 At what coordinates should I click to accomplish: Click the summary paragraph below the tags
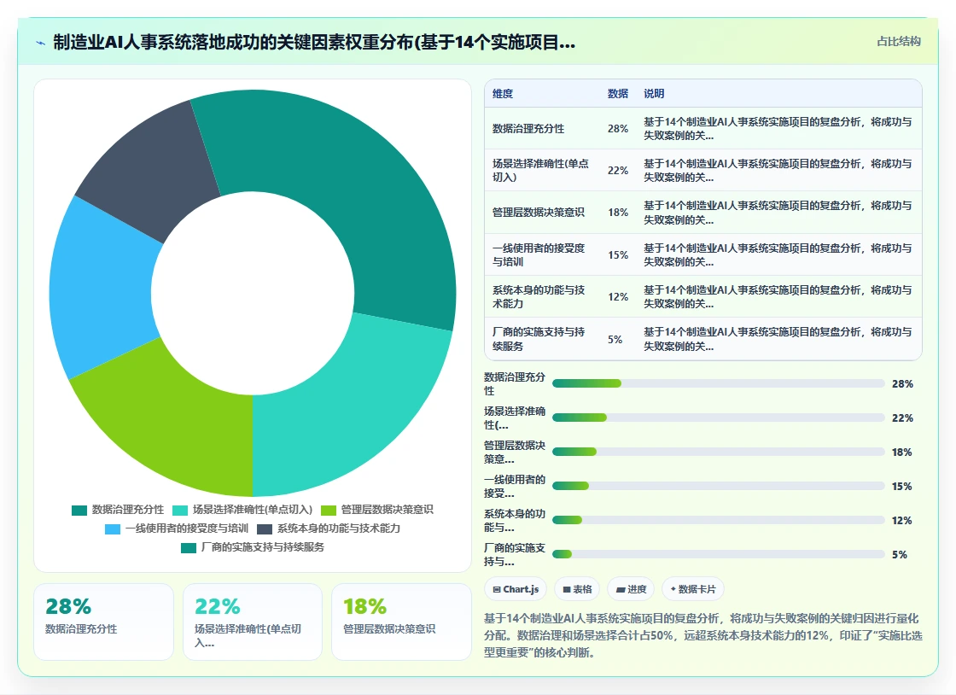pos(703,635)
